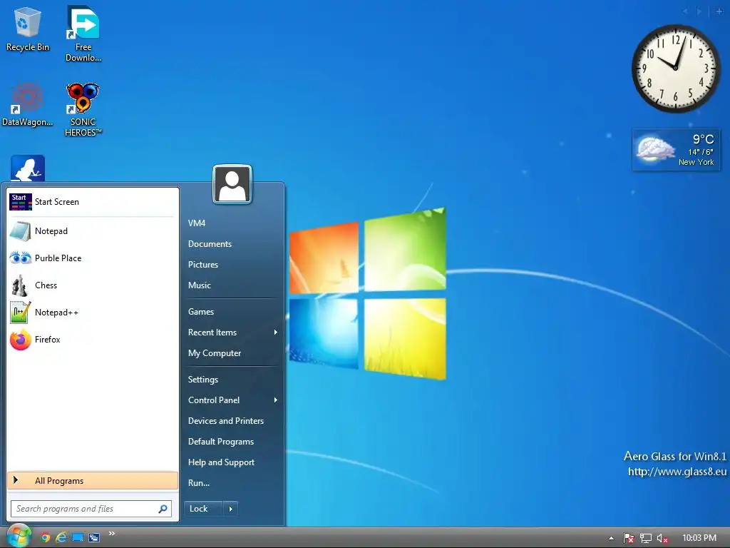Click the magnifier icon in search box
This screenshot has height=548, width=730.
163,508
